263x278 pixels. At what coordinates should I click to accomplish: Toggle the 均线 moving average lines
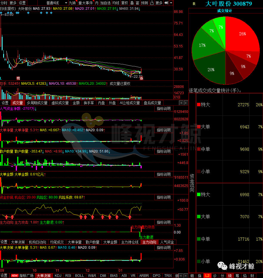[x=116, y=3]
